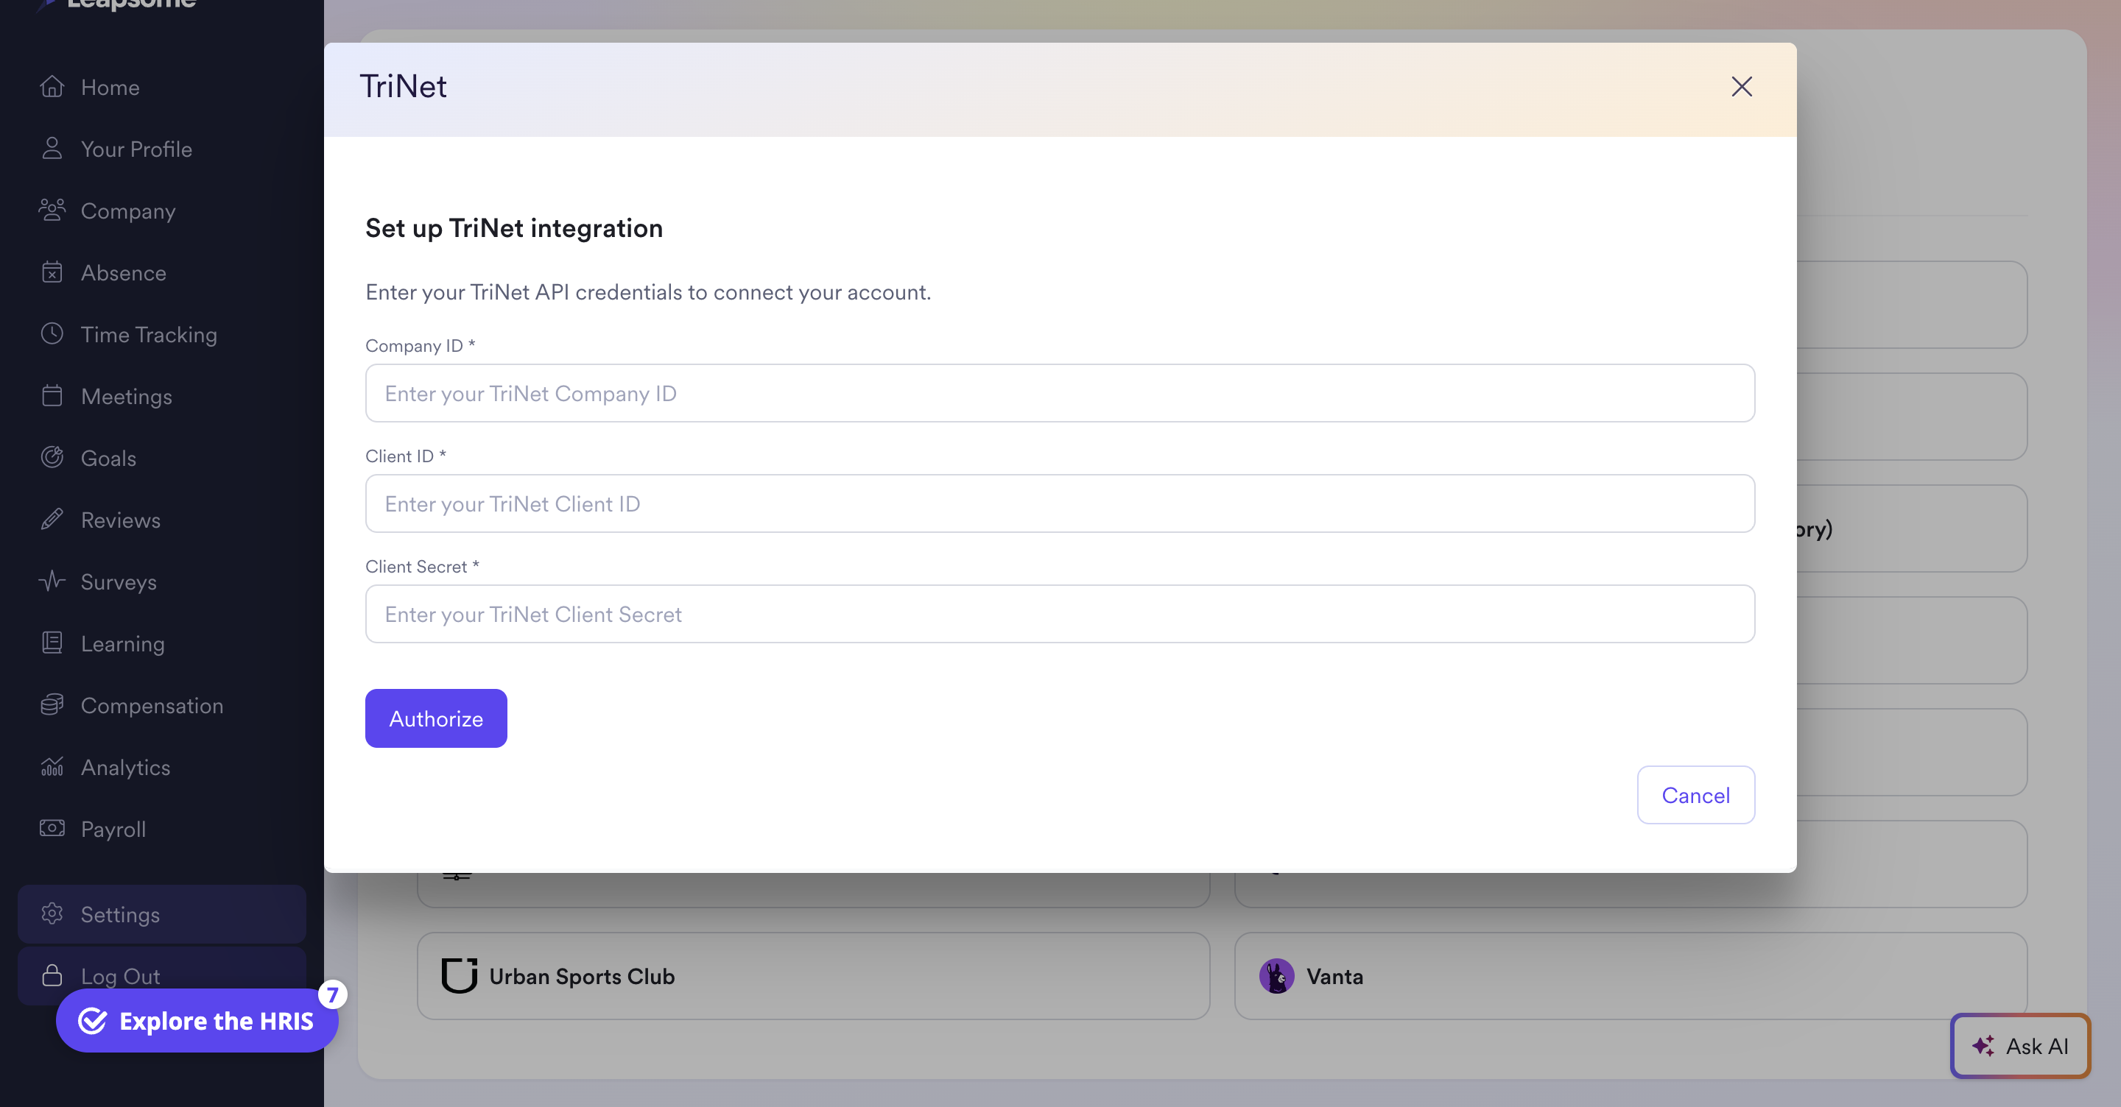Open the Learning menu item
The height and width of the screenshot is (1107, 2121).
click(123, 643)
